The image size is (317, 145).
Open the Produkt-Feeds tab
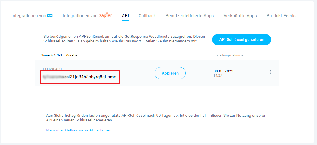(281, 15)
